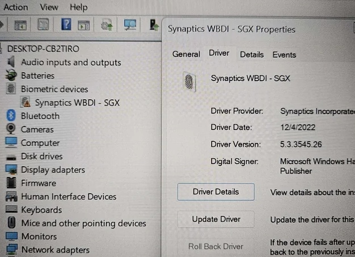
Task: Click Synaptics Incorporated provider value
Action: (318, 111)
